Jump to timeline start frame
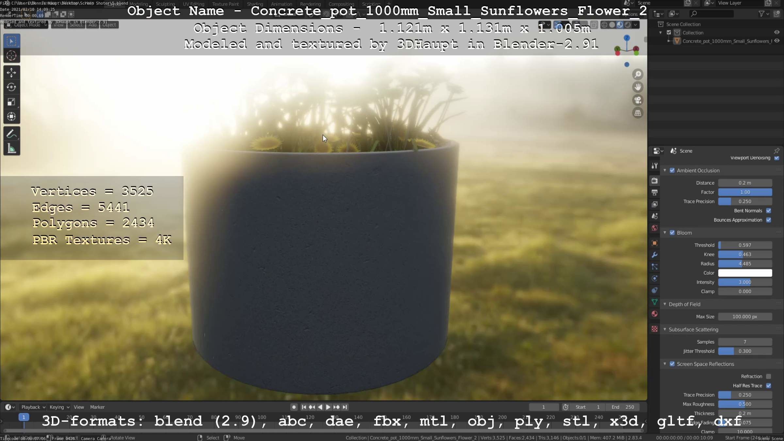This screenshot has height=441, width=784. click(304, 407)
